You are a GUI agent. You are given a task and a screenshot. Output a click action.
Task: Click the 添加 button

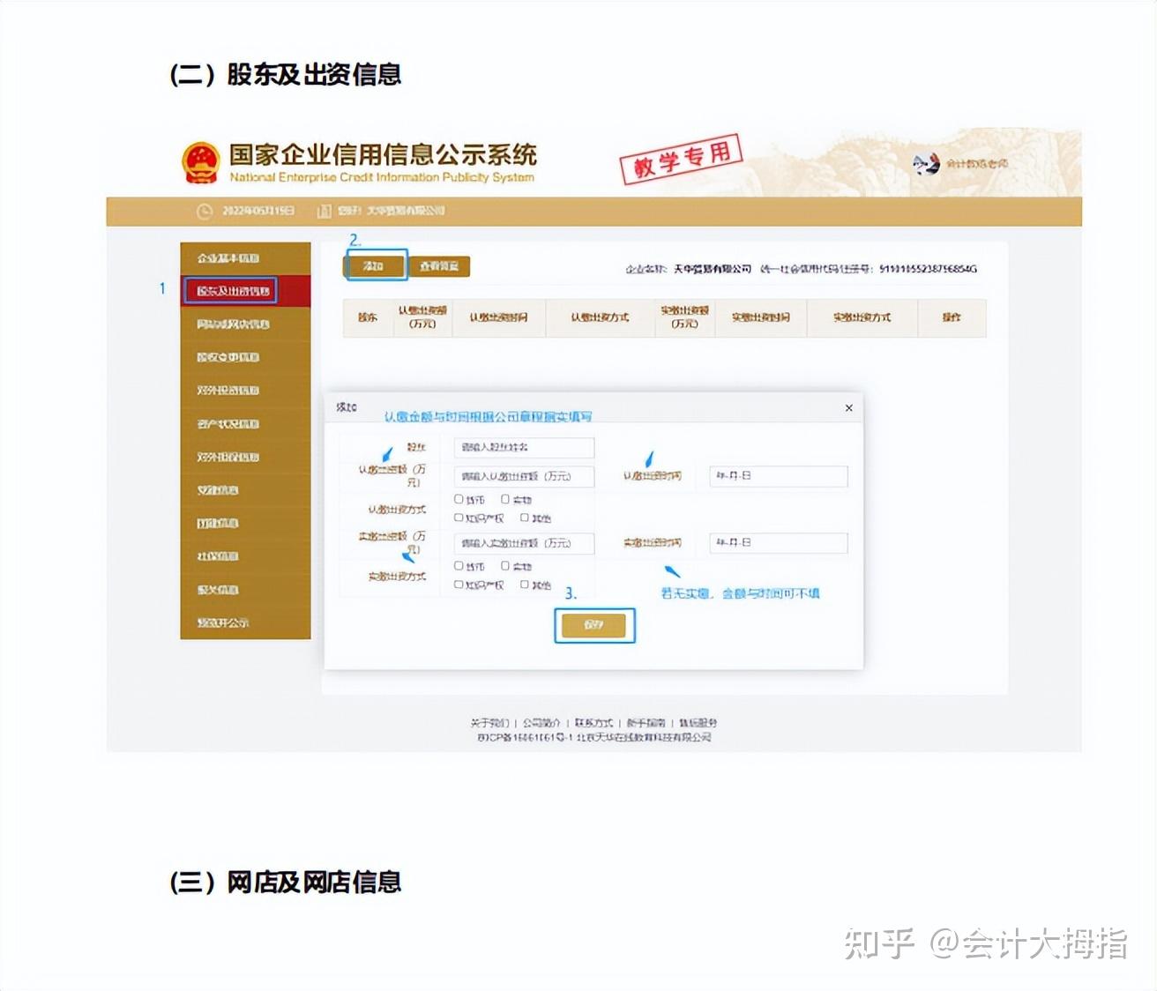click(x=375, y=266)
